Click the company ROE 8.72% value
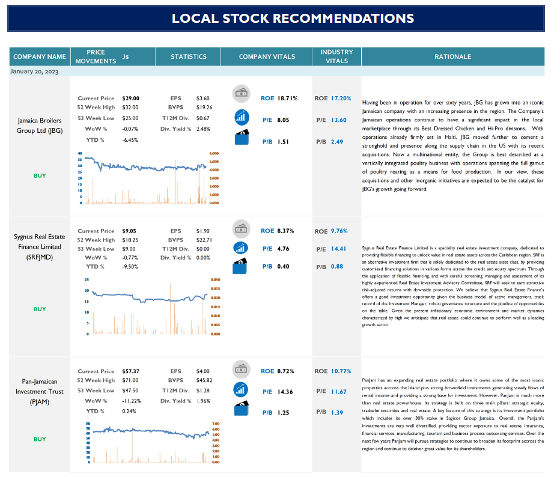Image resolution: width=560 pixels, height=477 pixels. 286,371
